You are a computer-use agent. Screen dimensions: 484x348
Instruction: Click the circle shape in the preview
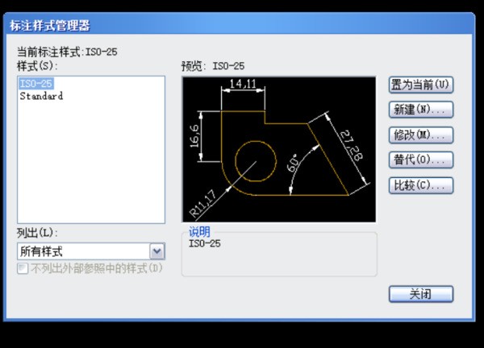click(256, 158)
